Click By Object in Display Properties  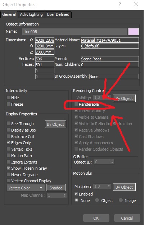(x=55, y=124)
